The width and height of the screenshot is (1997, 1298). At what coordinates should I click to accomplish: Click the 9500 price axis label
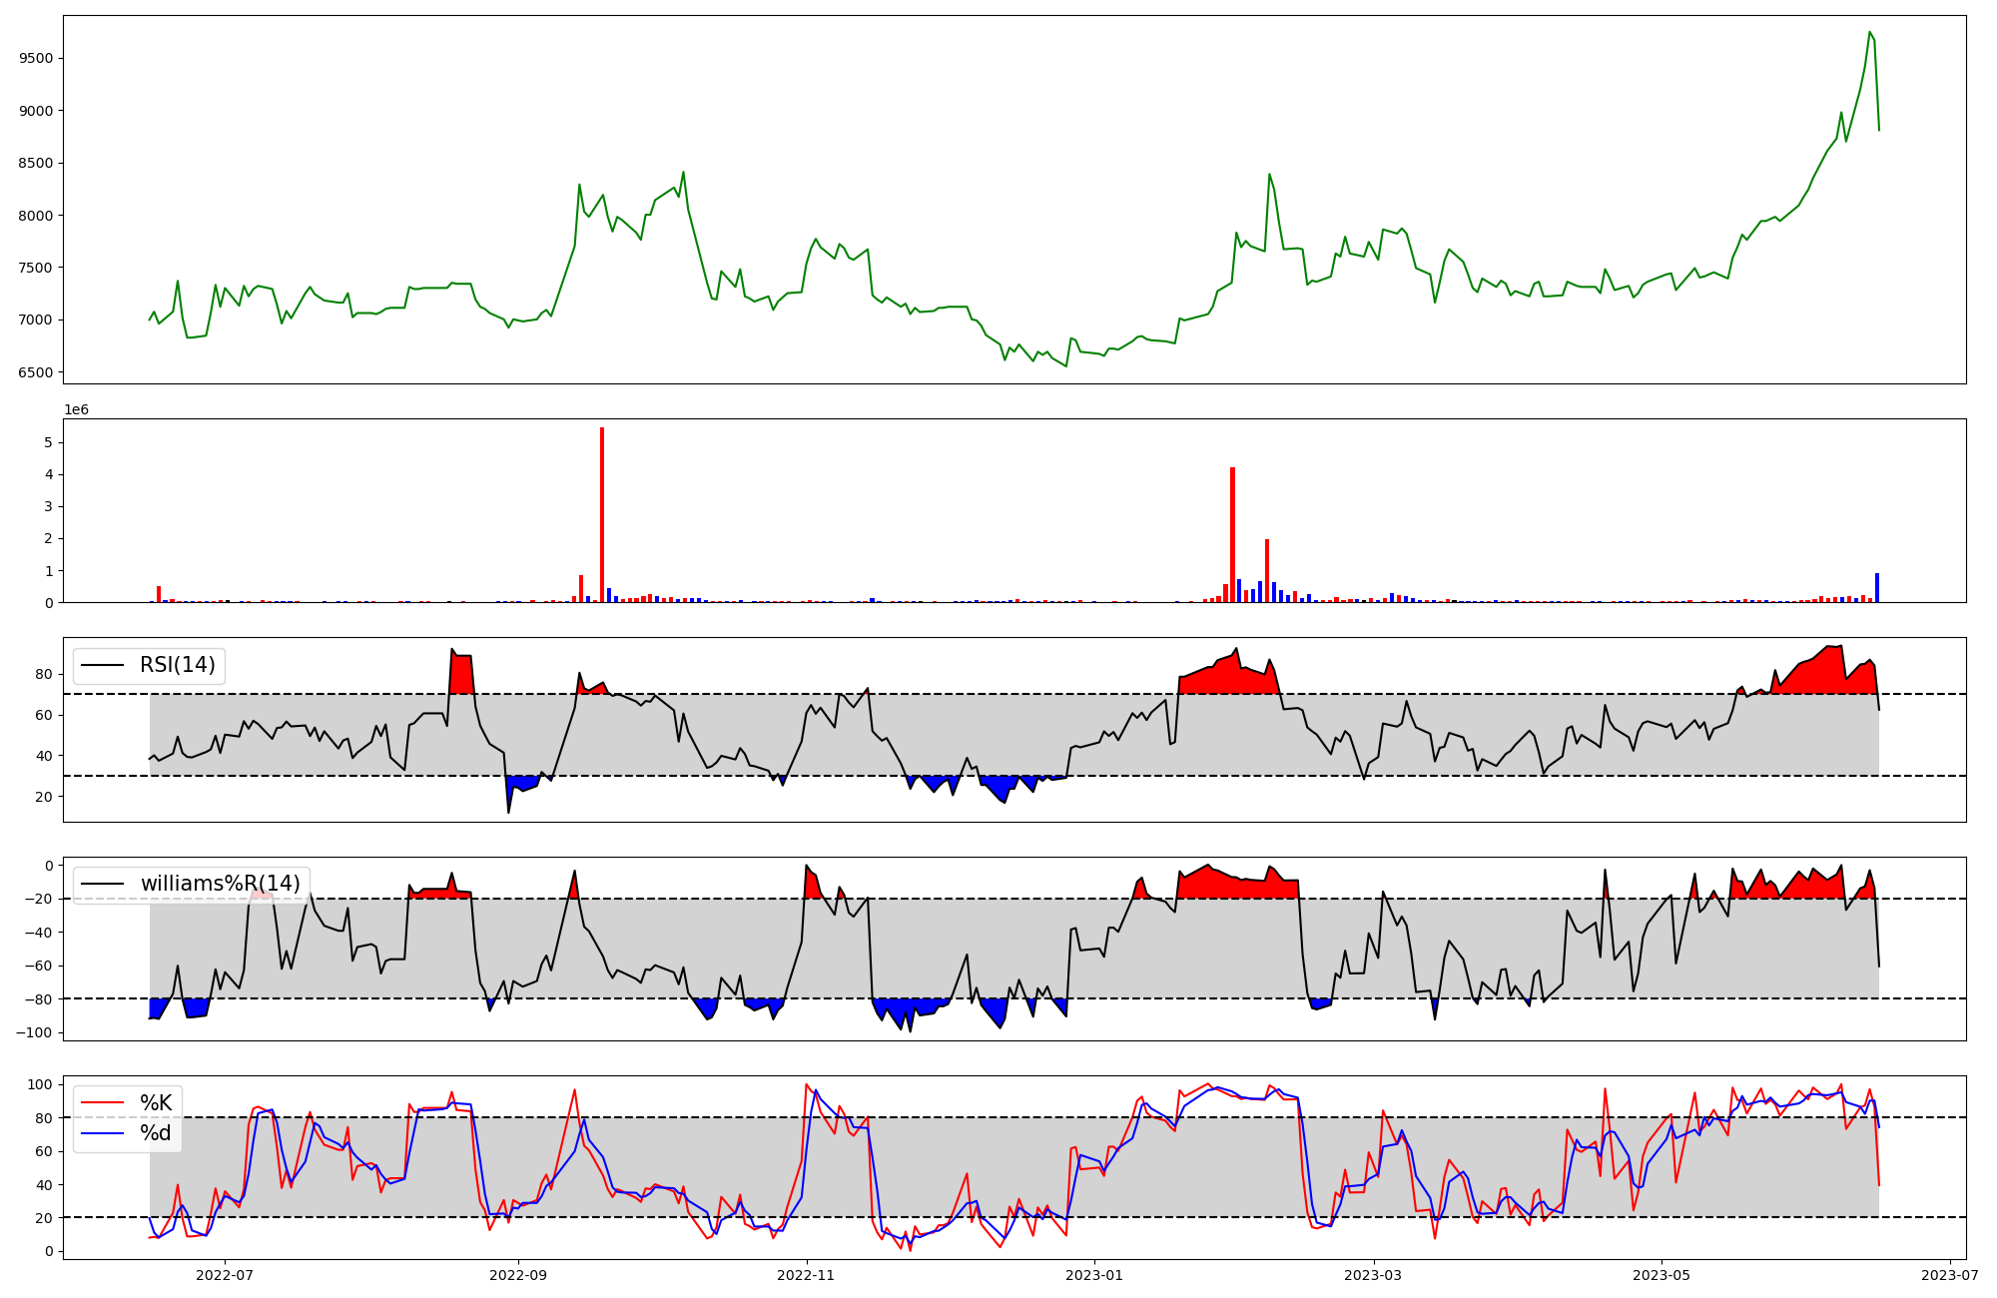(x=36, y=58)
